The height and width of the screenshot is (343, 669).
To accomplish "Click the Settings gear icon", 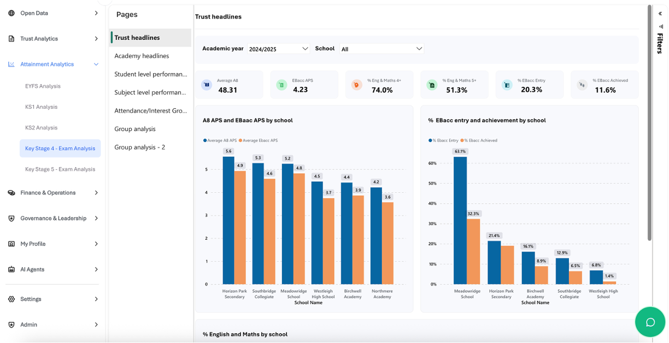I will pos(11,299).
